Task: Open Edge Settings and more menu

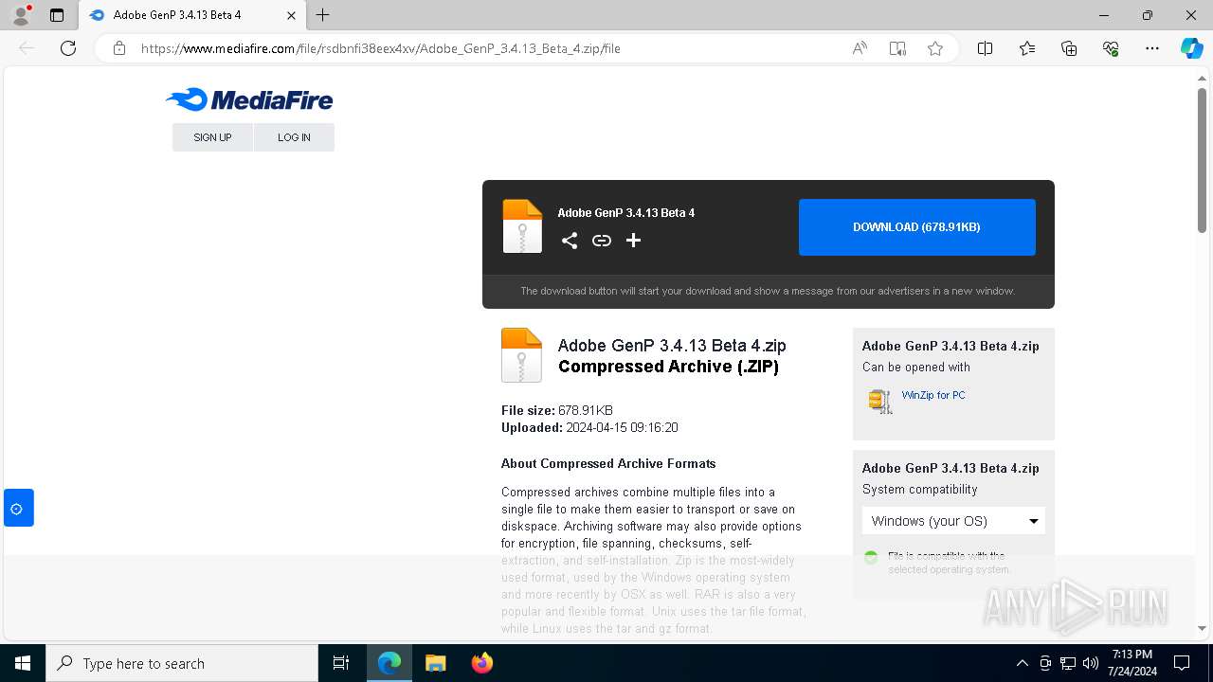Action: (x=1152, y=48)
